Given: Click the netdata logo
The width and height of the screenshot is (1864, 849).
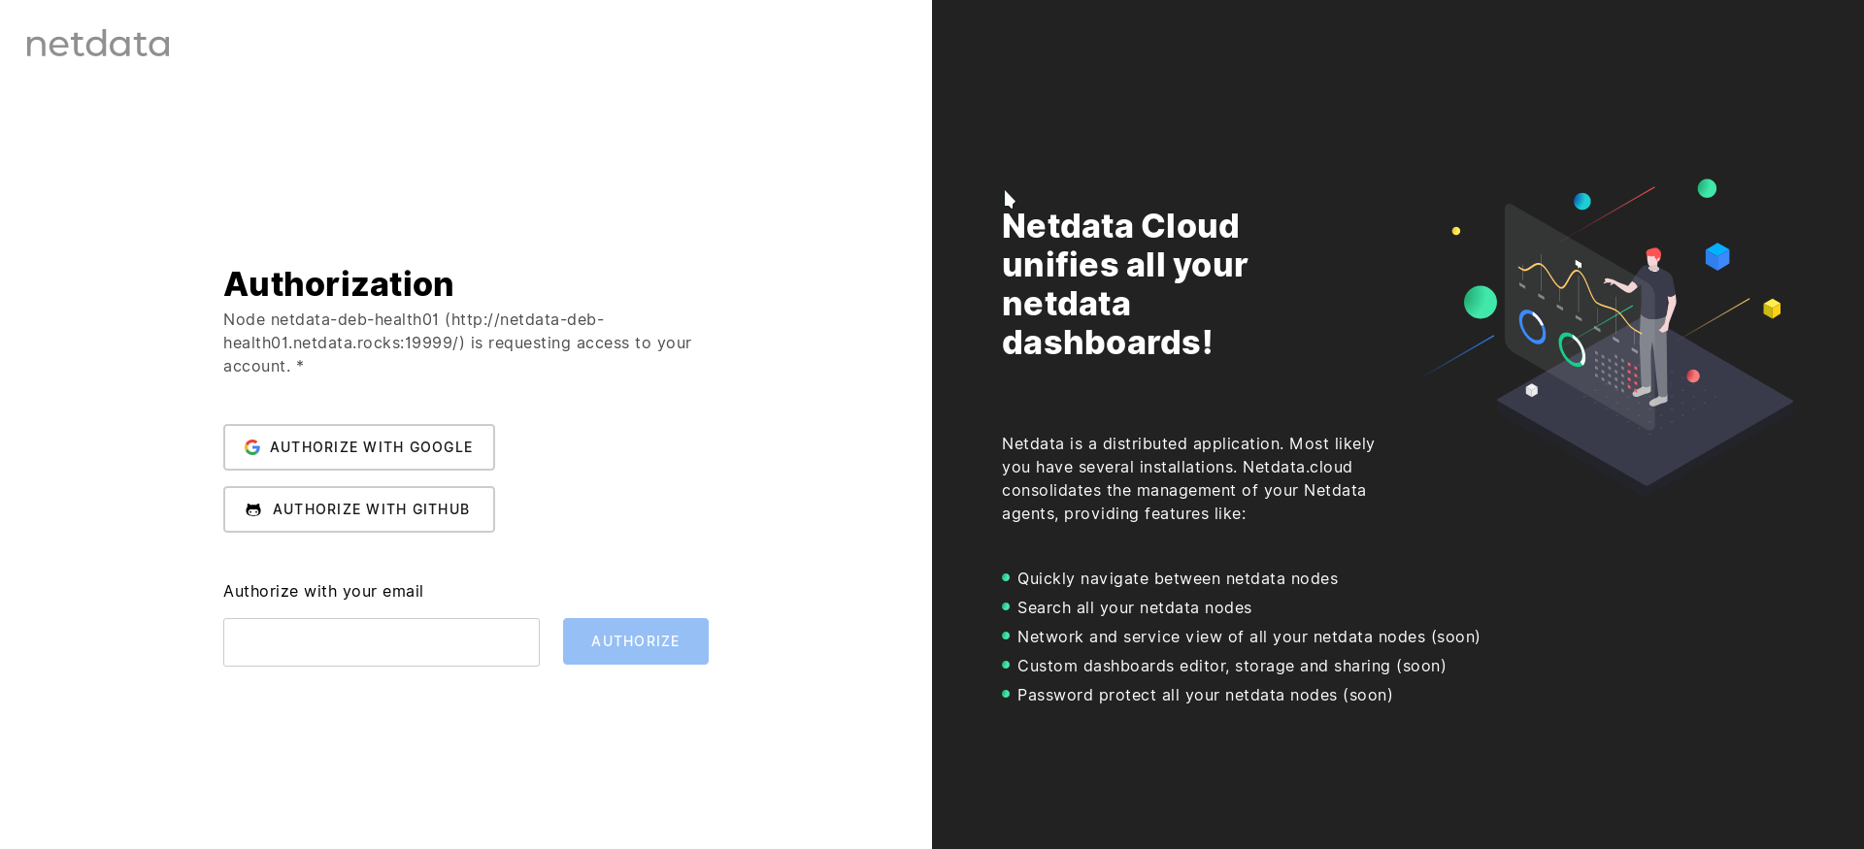Looking at the screenshot, I should click(98, 44).
